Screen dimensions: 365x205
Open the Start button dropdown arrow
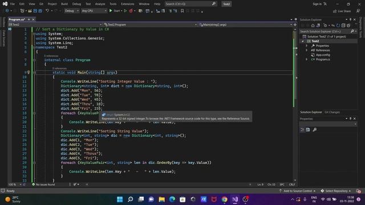(x=121, y=11)
